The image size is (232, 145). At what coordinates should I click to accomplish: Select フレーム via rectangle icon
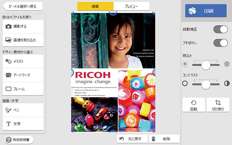[9, 89]
